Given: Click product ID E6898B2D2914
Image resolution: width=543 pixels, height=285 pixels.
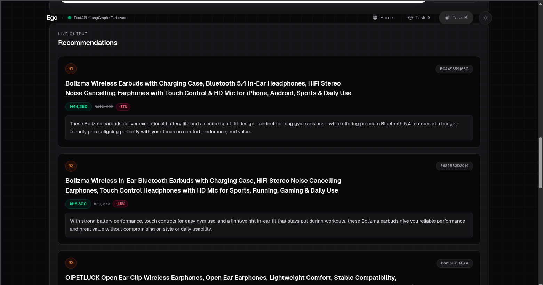Looking at the screenshot, I should coord(454,166).
